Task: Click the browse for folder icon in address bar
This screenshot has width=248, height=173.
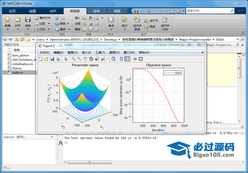Action: tap(22, 39)
